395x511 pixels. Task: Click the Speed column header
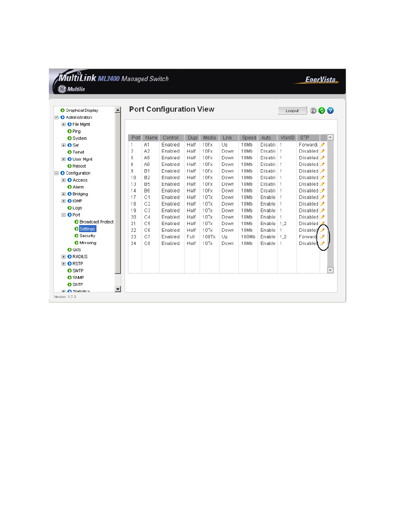[248, 138]
